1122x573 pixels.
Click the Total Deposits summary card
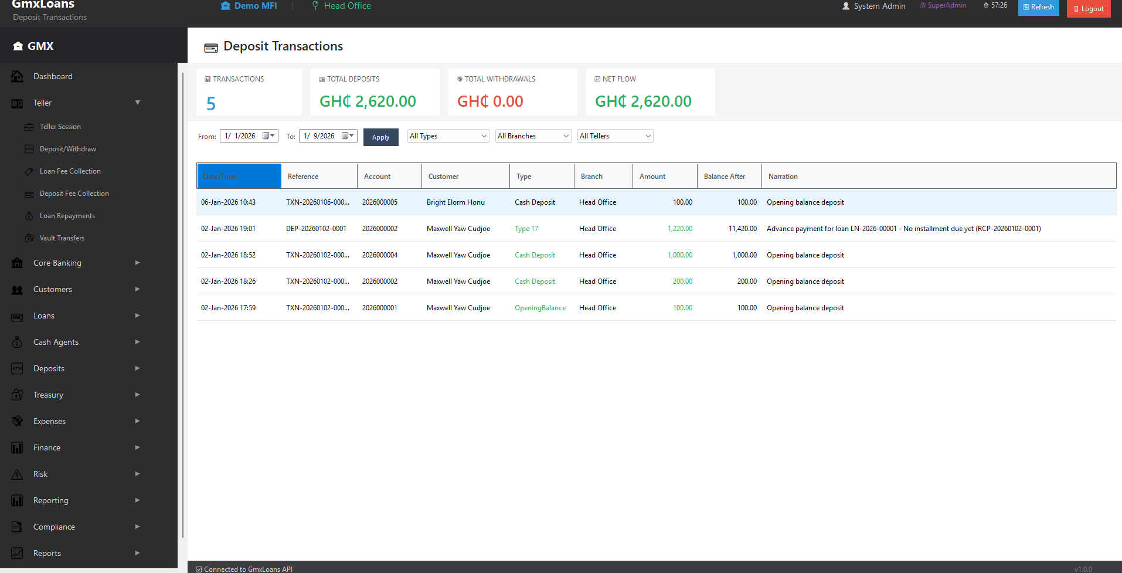coord(375,92)
